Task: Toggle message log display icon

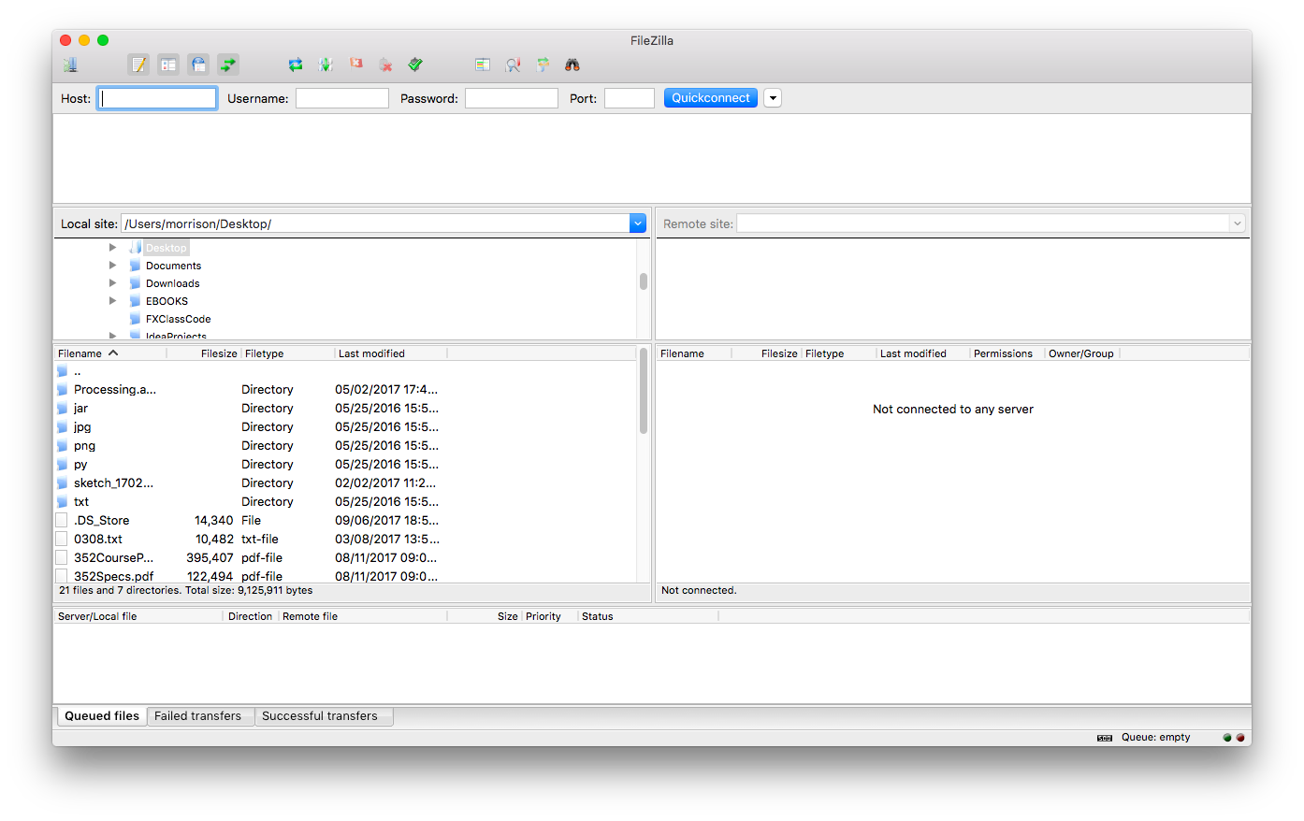Action: (x=138, y=65)
